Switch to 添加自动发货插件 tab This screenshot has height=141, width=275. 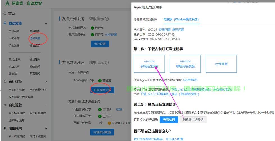tap(145, 19)
